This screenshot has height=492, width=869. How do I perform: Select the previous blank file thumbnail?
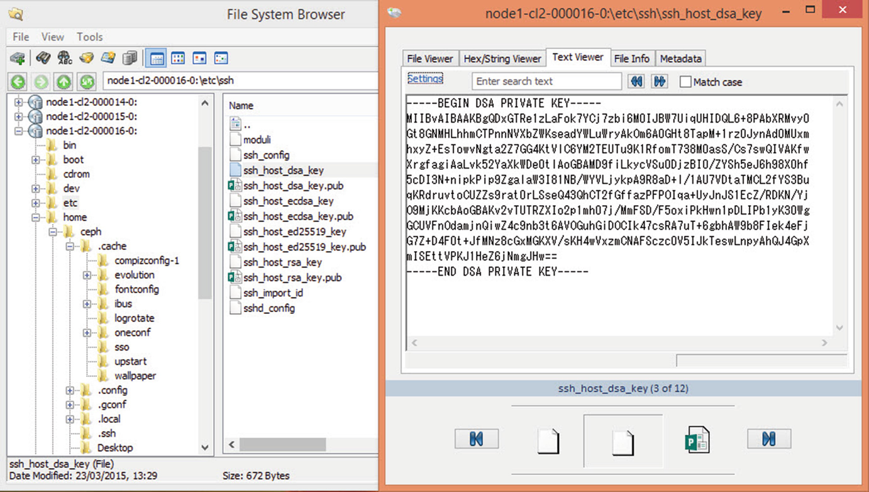pos(548,441)
